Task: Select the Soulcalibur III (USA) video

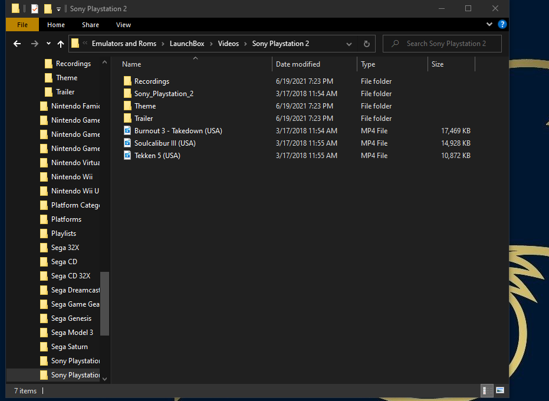Action: [x=165, y=143]
